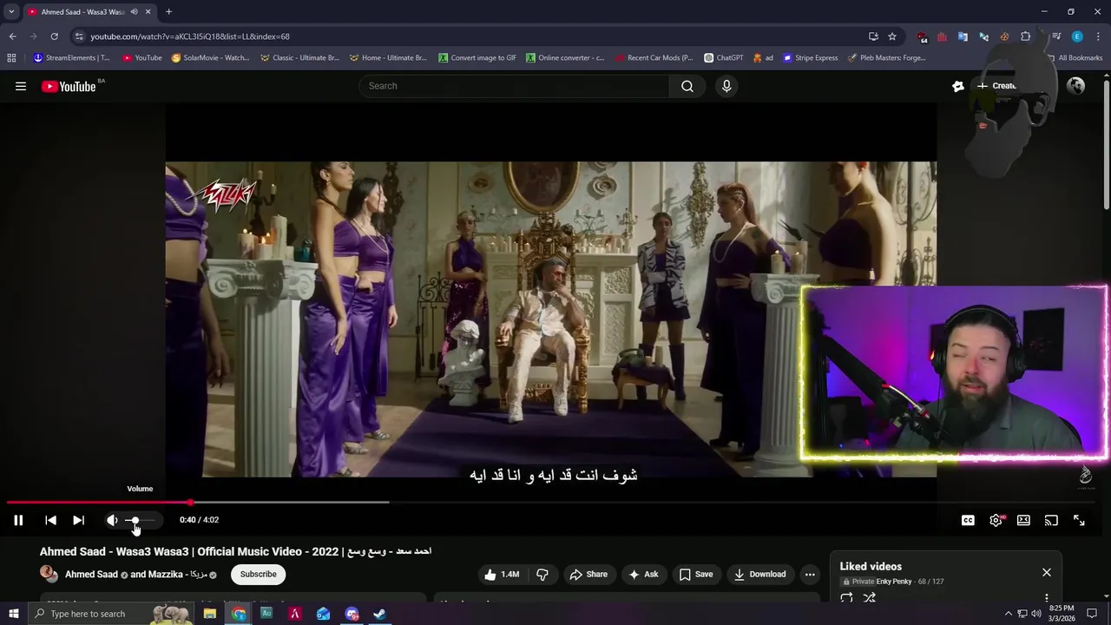Open the YouTube hamburger guide menu
Viewport: 1111px width, 625px height.
(x=21, y=86)
